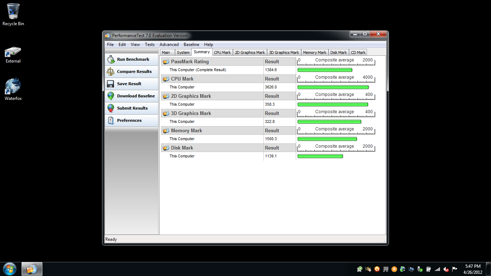Image resolution: width=491 pixels, height=276 pixels.
Task: Click the orange double-chevron tray icon
Action: point(394,269)
